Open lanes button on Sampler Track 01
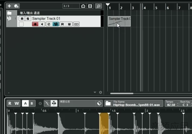This screenshot has height=134, width=192. [x=76, y=24]
